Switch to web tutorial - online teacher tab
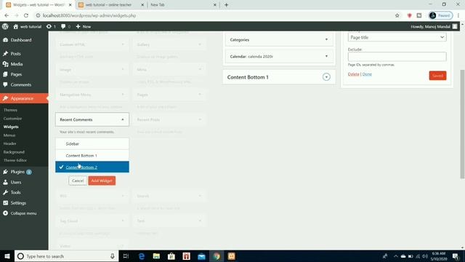 coord(111,5)
